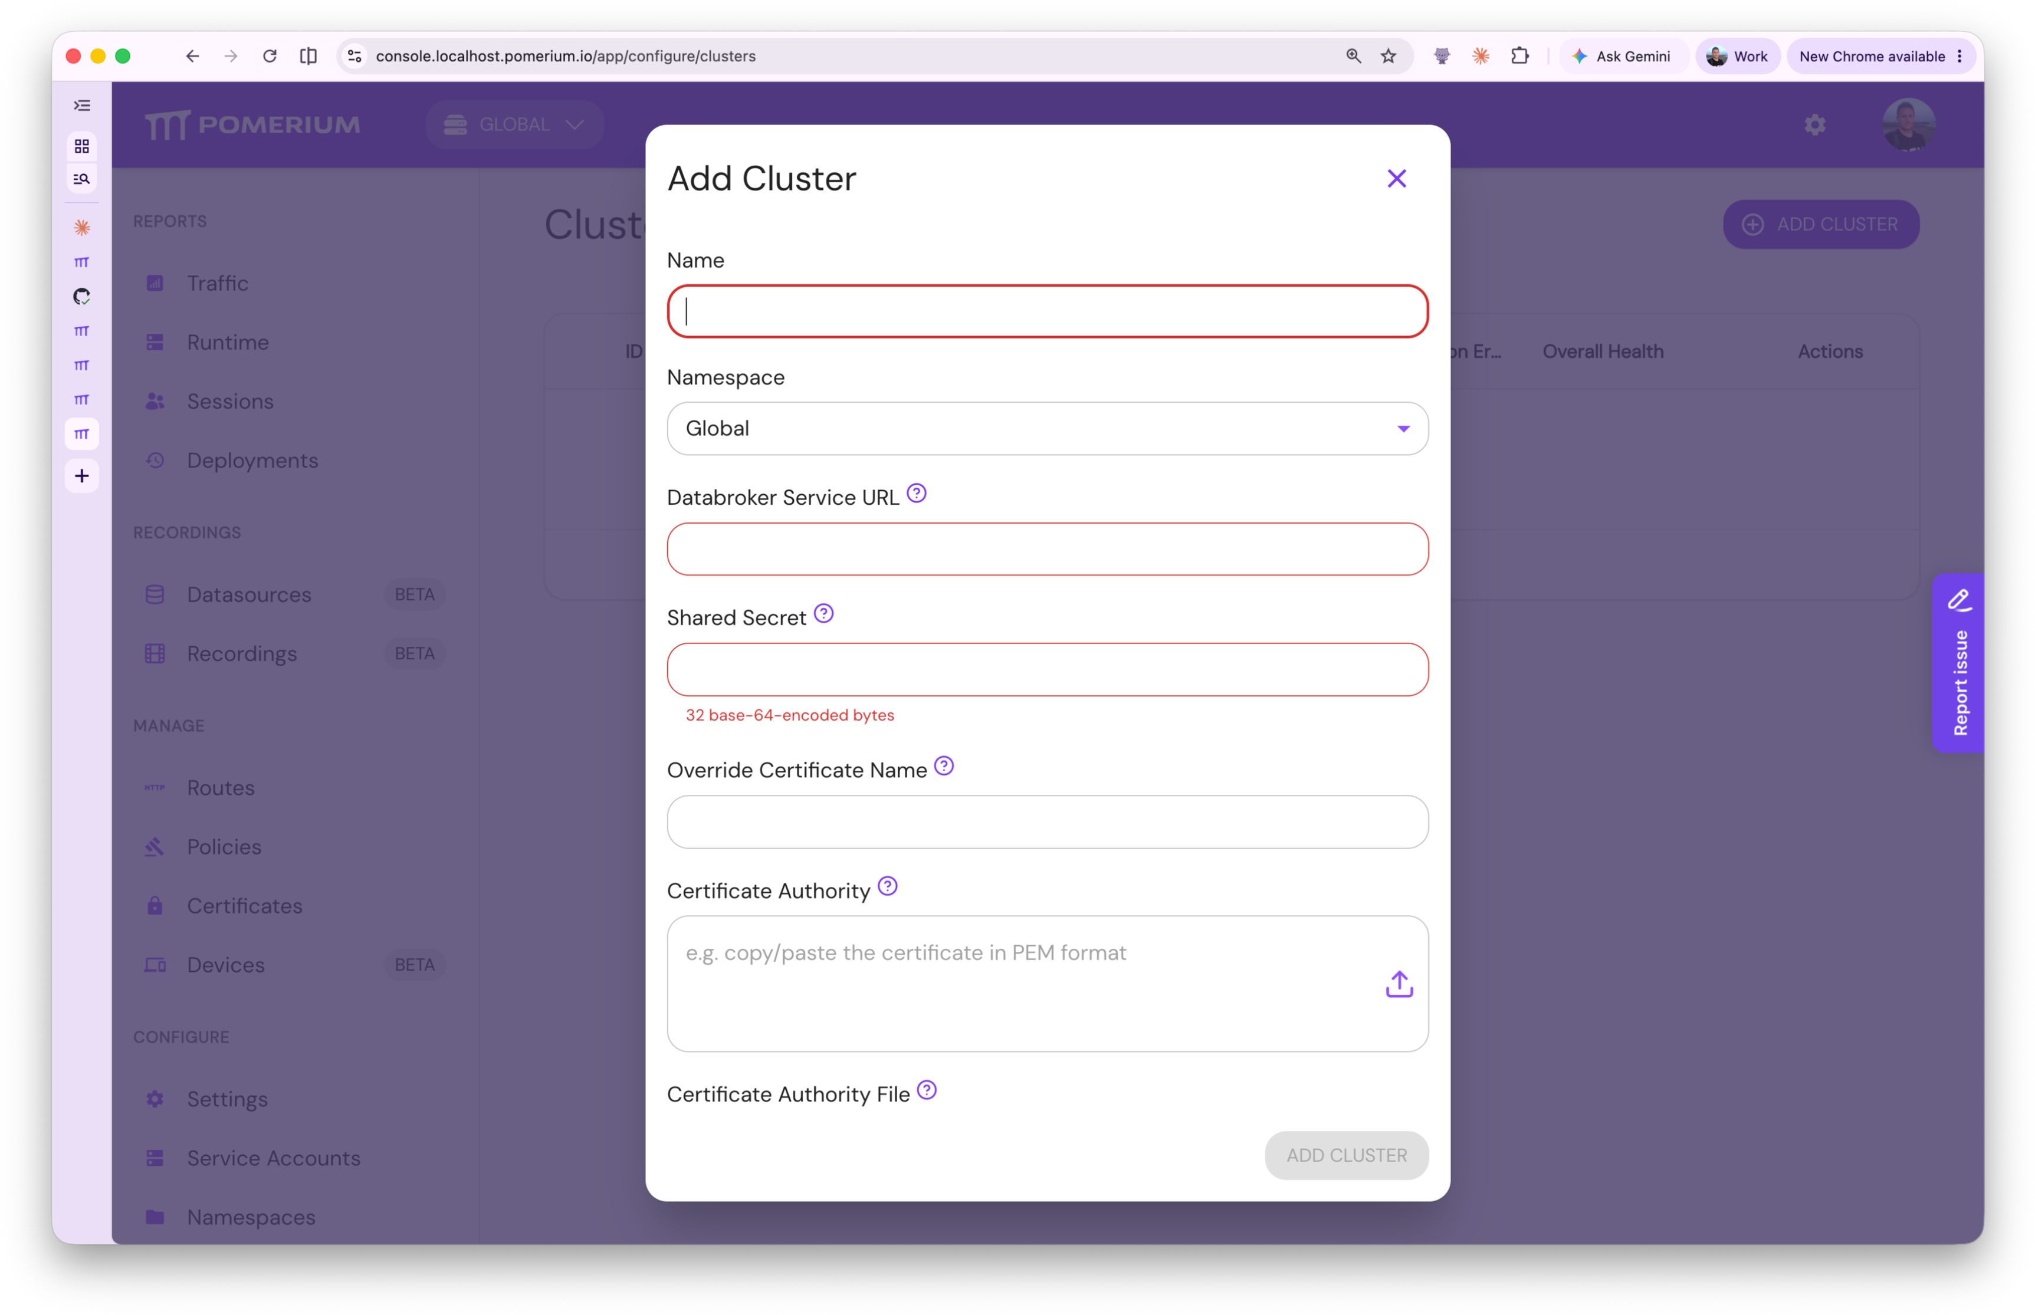Upload a Certificate Authority file icon
Screen dimensions: 2035x1315
(1399, 984)
